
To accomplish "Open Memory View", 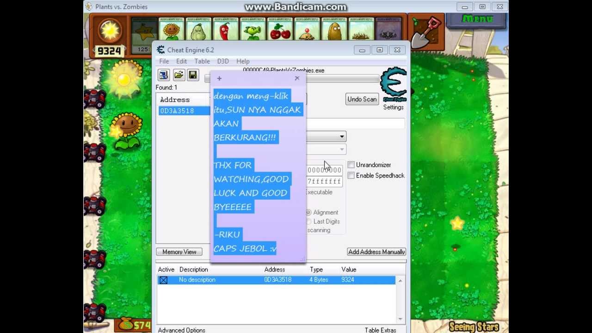I will pyautogui.click(x=179, y=252).
